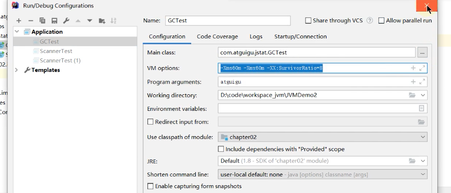Open the Logs tab
This screenshot has width=451, height=193.
256,36
